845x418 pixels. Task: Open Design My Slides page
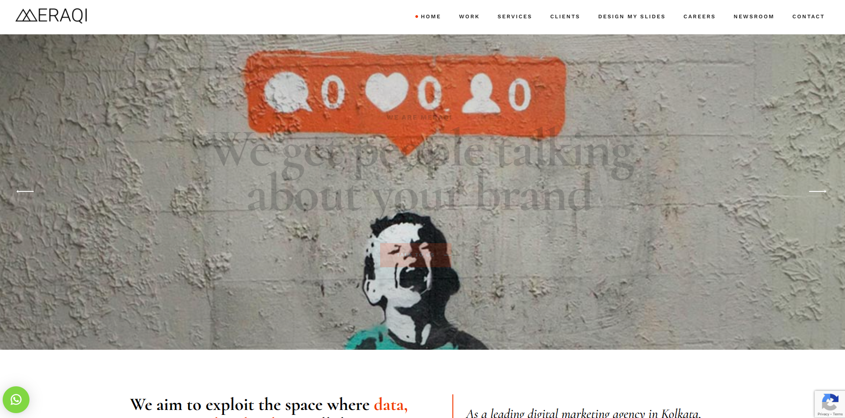pos(631,17)
